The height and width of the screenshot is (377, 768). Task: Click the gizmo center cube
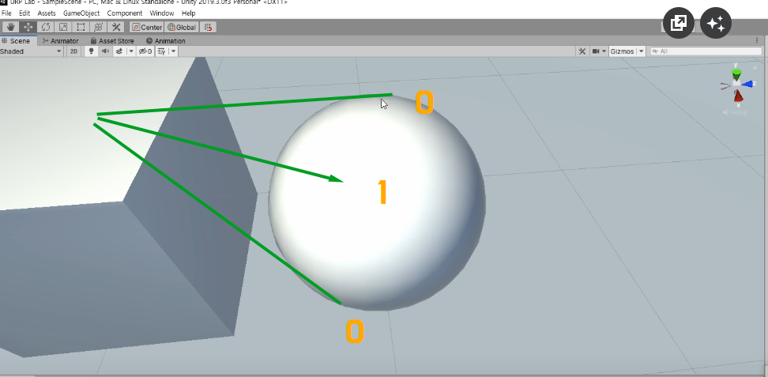(x=736, y=84)
